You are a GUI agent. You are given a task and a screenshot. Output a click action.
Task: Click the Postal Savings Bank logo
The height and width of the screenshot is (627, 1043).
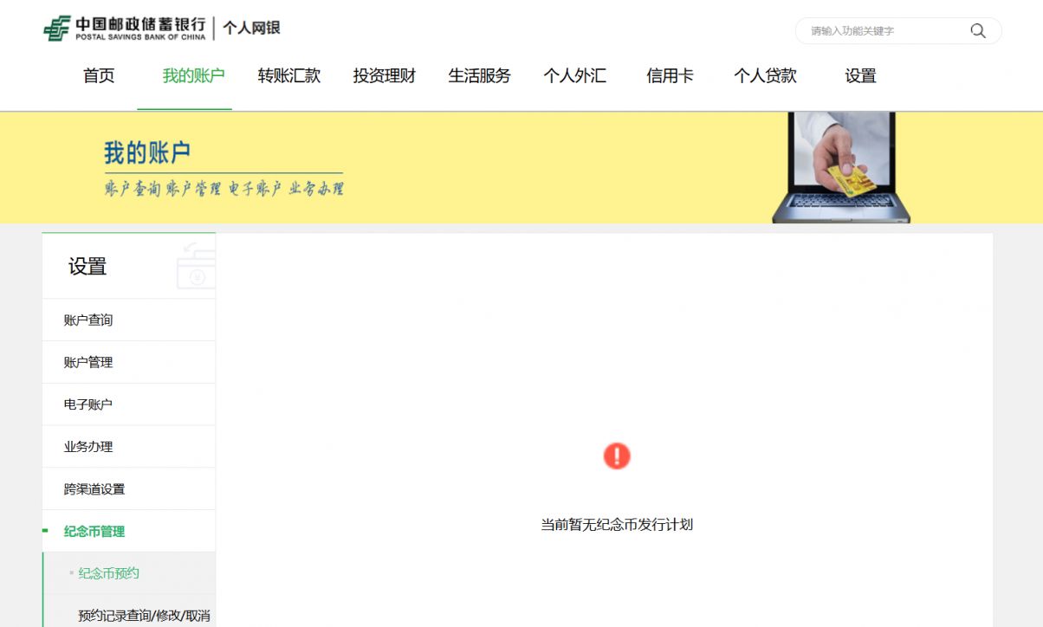(125, 29)
